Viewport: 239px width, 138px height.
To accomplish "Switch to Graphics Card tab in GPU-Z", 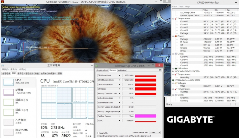I will 102,70.
